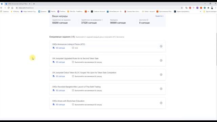The height and width of the screenshot is (122, 217).
Task: Go back using browser back arrow
Action: (1, 8)
